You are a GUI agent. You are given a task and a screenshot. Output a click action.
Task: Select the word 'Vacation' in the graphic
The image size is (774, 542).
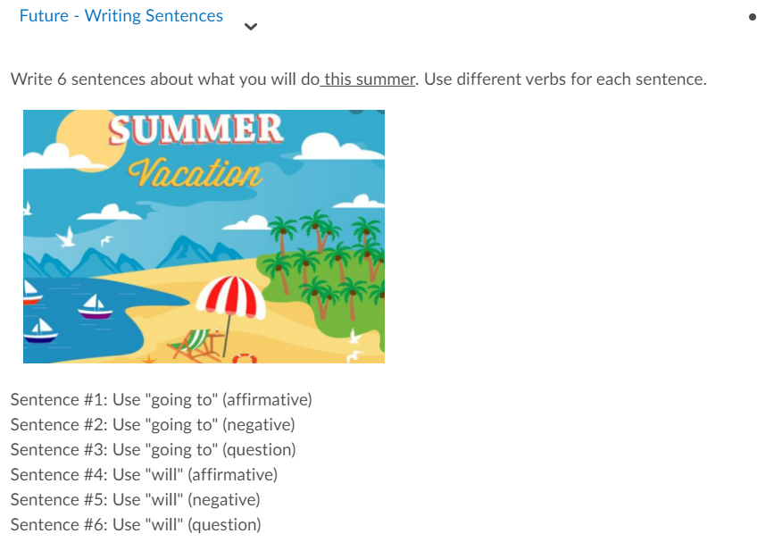(195, 171)
